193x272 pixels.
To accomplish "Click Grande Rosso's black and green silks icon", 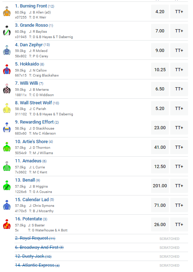I will (7, 31).
